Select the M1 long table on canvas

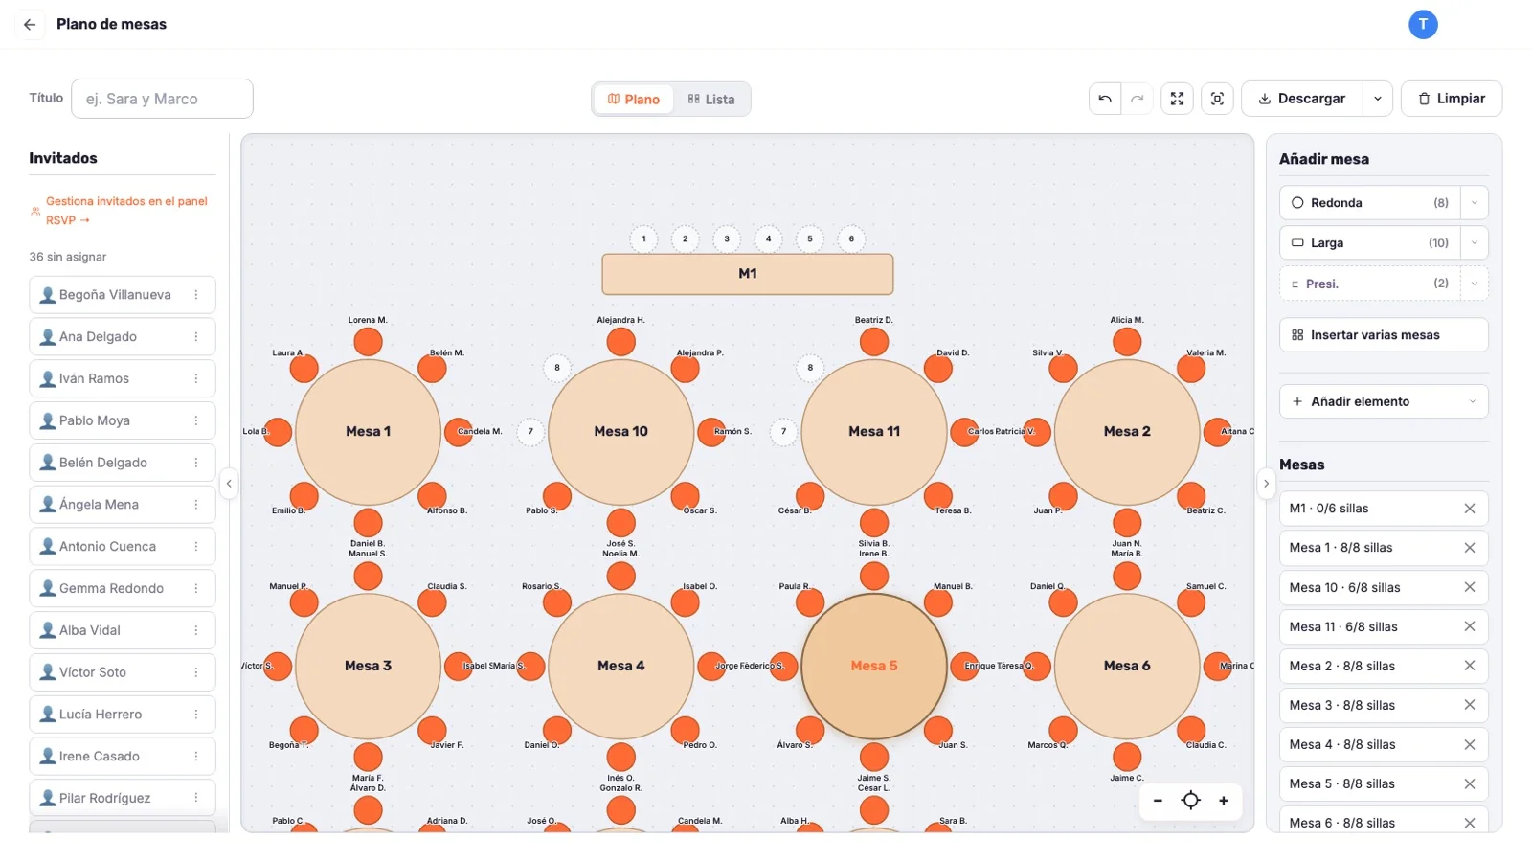pos(748,274)
